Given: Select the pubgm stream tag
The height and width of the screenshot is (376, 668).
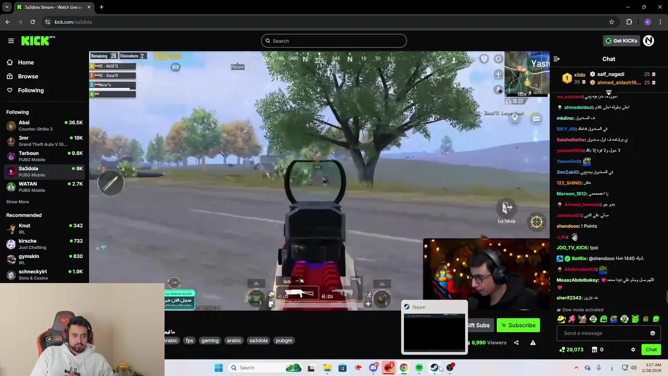Looking at the screenshot, I should click(284, 340).
